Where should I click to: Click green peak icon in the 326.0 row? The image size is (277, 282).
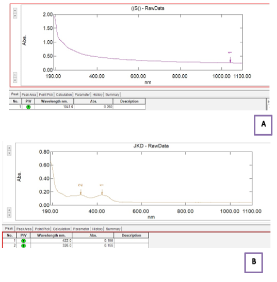tap(23, 246)
